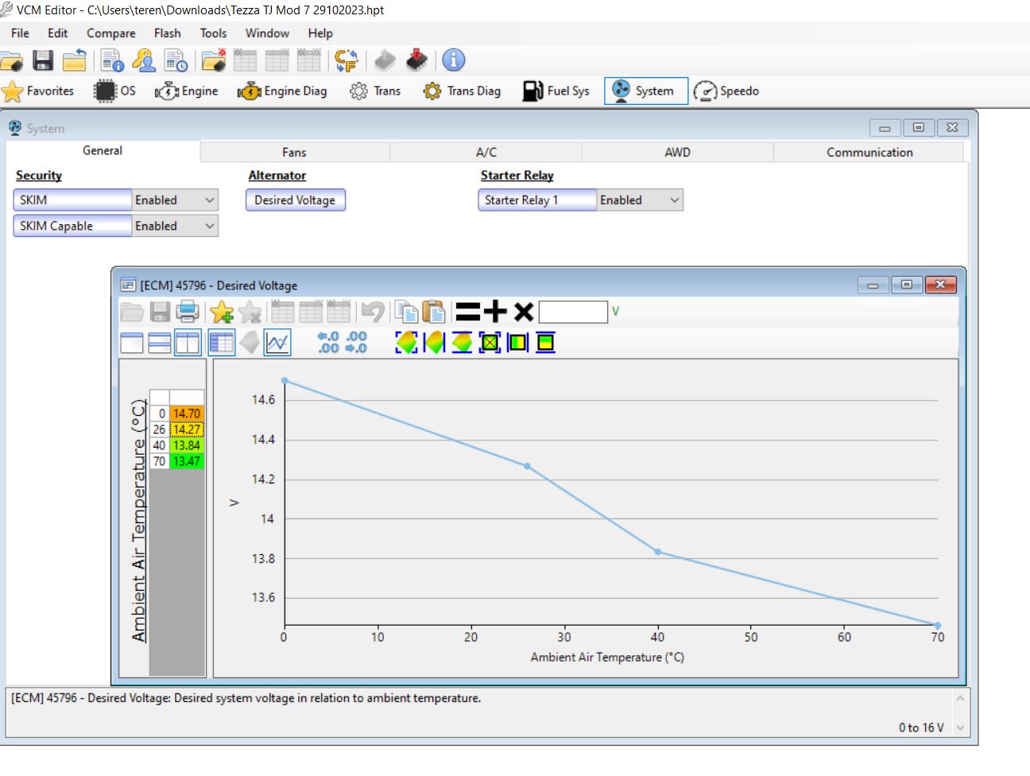
Task: Switch to the Fans tab
Action: coord(294,153)
